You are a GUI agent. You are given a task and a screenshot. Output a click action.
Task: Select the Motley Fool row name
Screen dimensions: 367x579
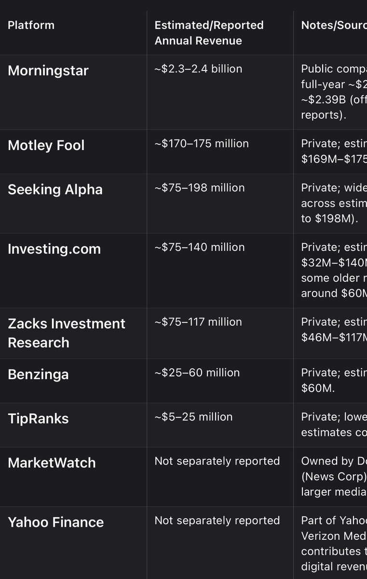[x=46, y=145]
